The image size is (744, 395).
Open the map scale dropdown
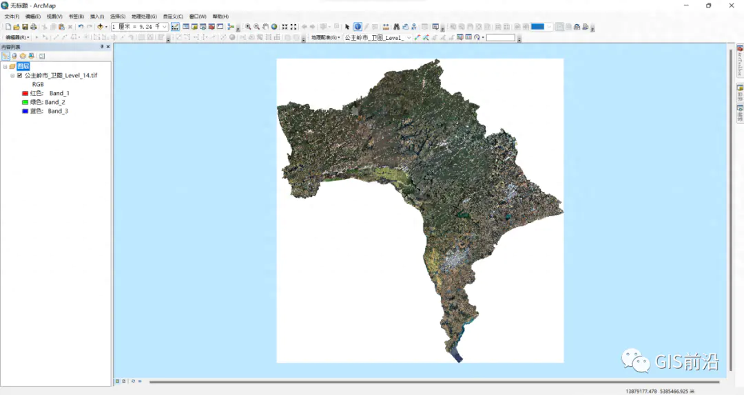click(x=165, y=27)
